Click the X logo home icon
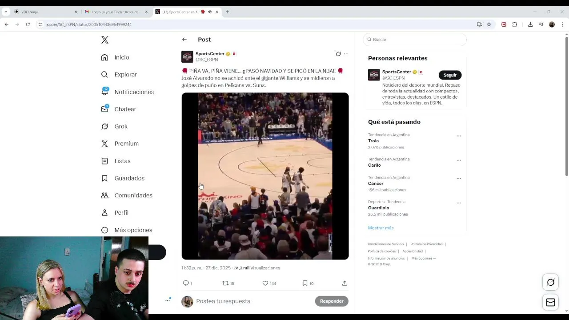This screenshot has width=569, height=320. click(105, 40)
